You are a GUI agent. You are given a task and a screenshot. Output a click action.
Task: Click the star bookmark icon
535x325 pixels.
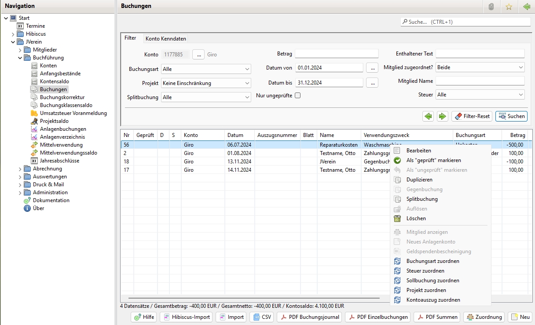[509, 7]
